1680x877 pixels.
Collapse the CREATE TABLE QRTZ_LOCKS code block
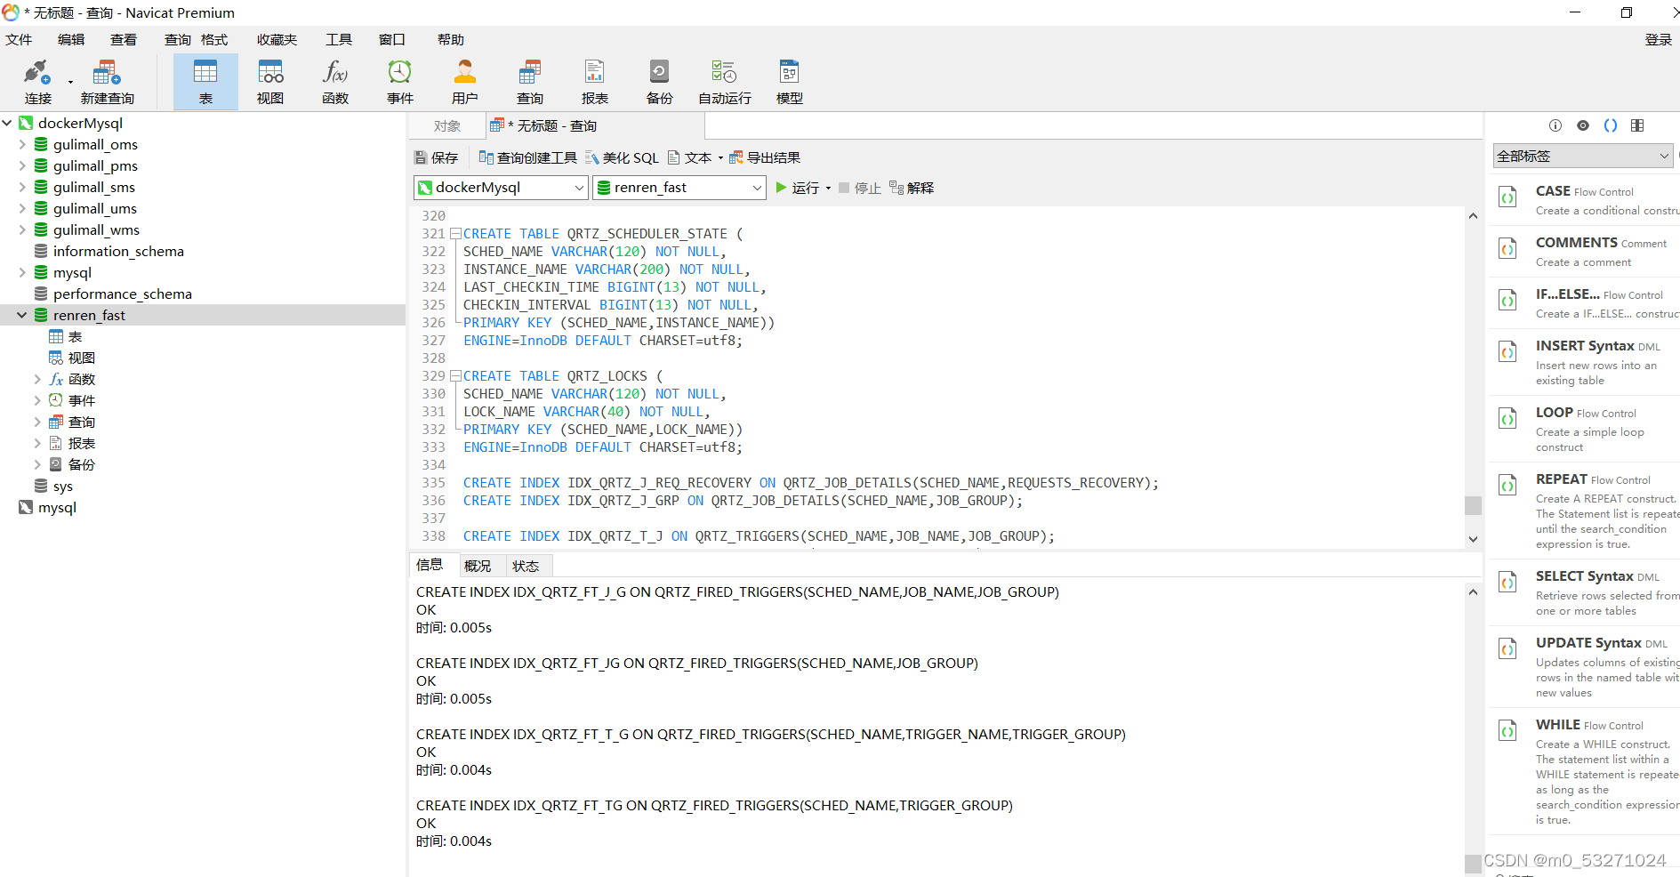pos(455,376)
